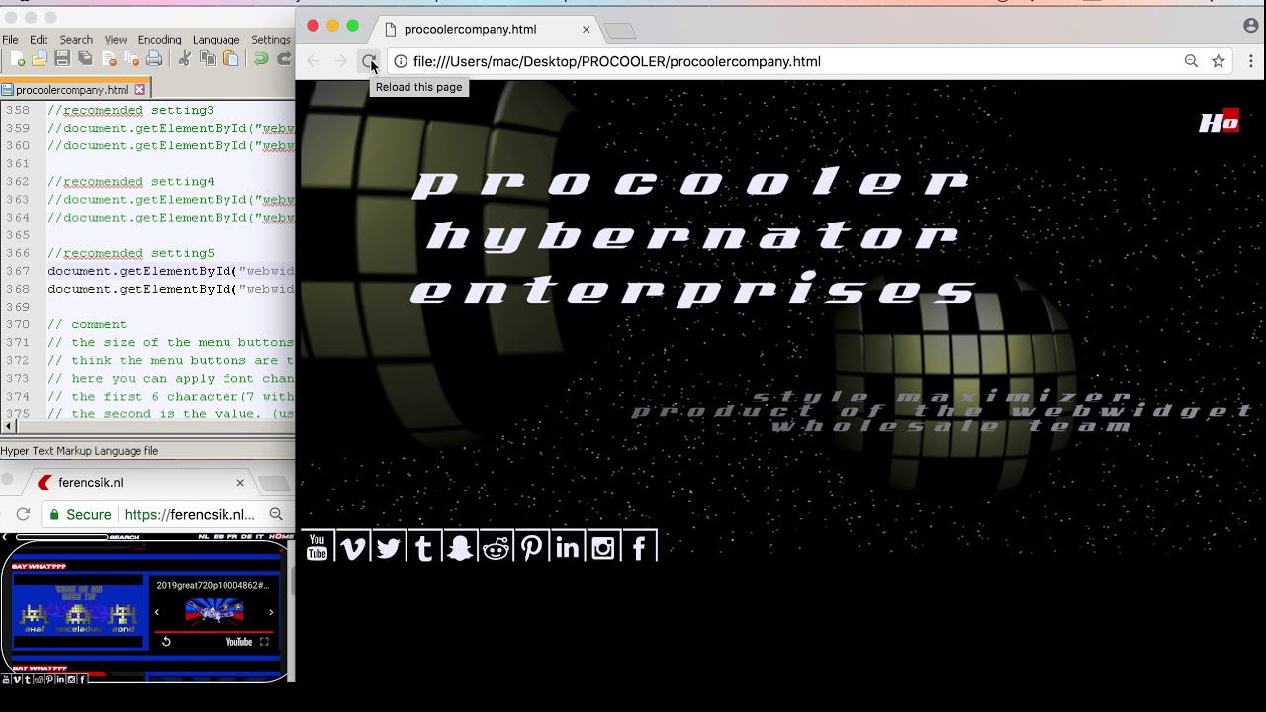The image size is (1266, 712).
Task: Open the Search menu in the editor
Action: point(76,40)
